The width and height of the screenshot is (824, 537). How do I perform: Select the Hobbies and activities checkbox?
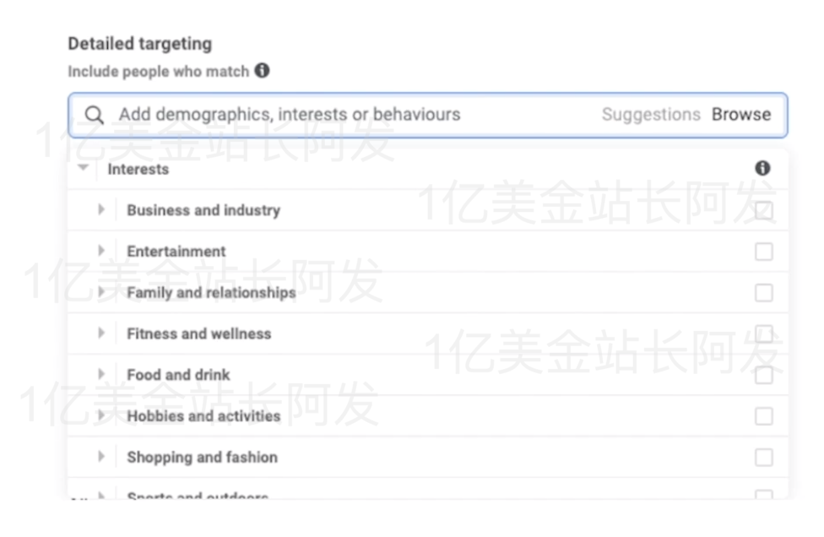[x=764, y=415]
